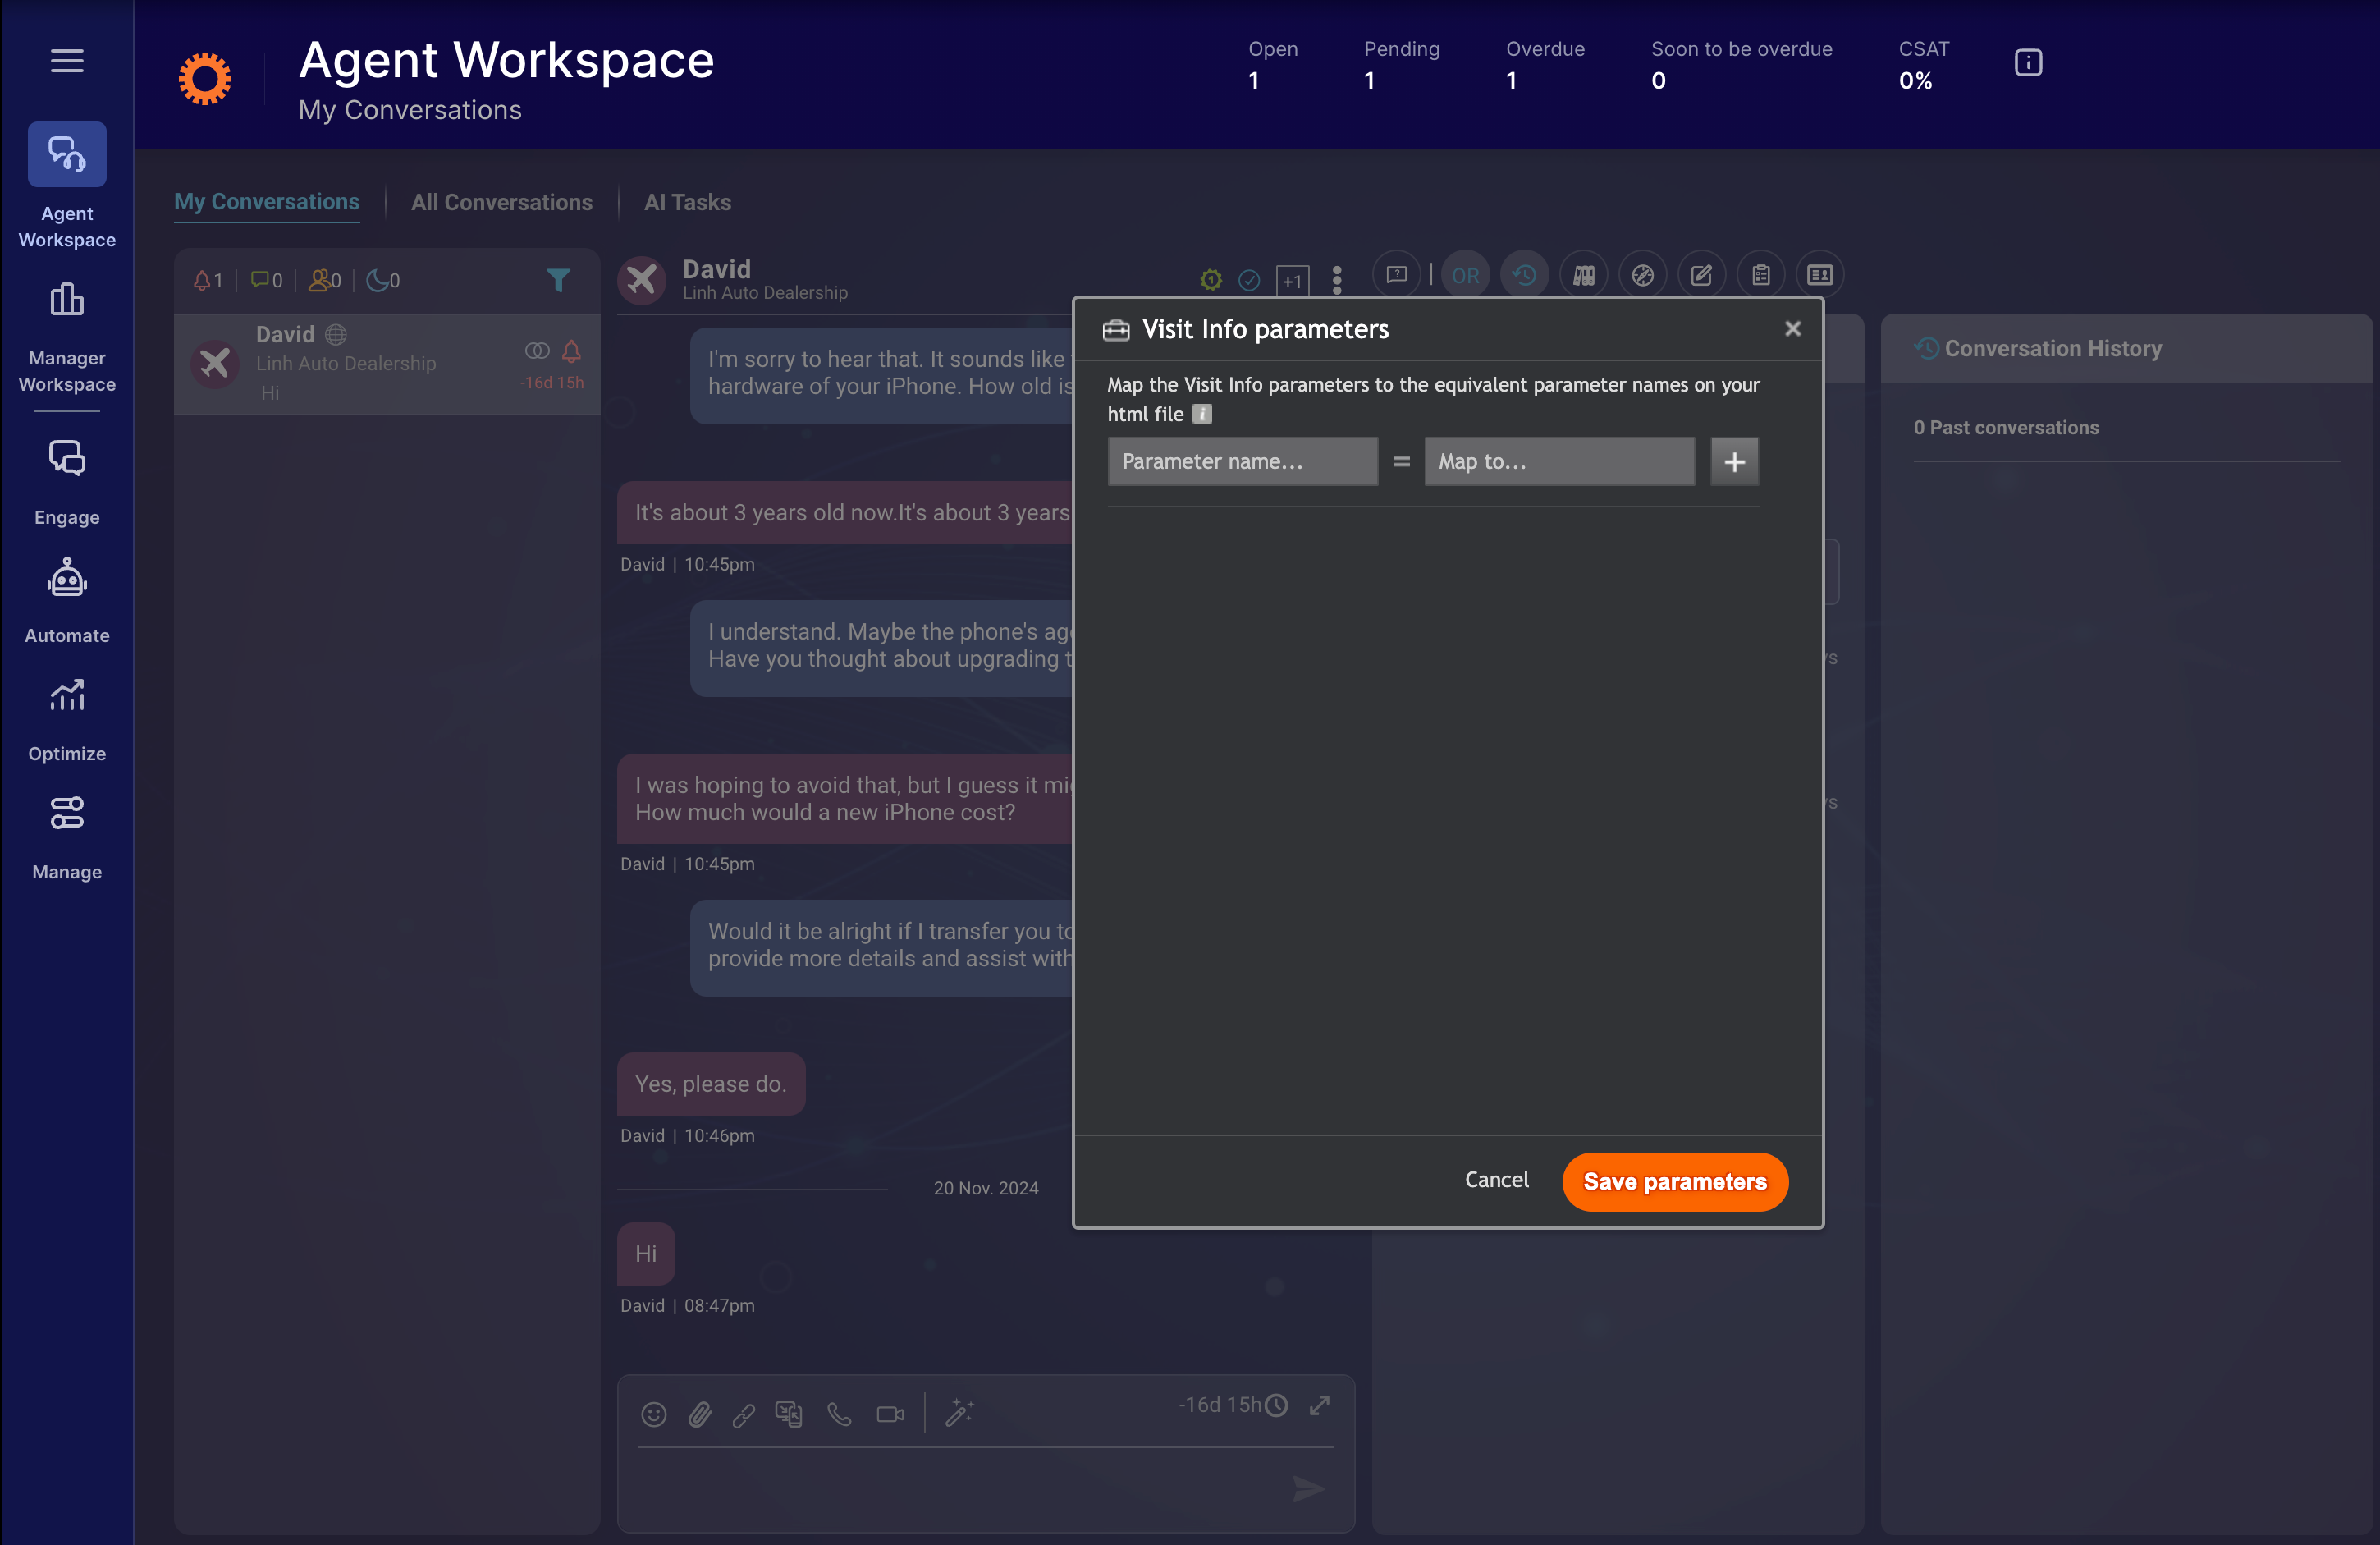Click the Parameter name input field

1242,461
